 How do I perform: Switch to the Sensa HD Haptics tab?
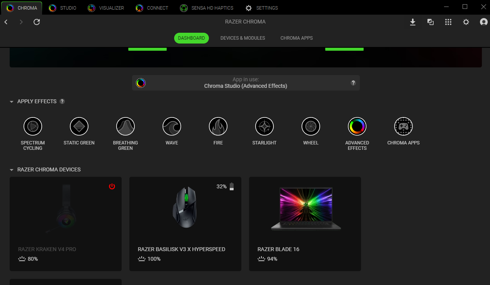click(x=207, y=8)
